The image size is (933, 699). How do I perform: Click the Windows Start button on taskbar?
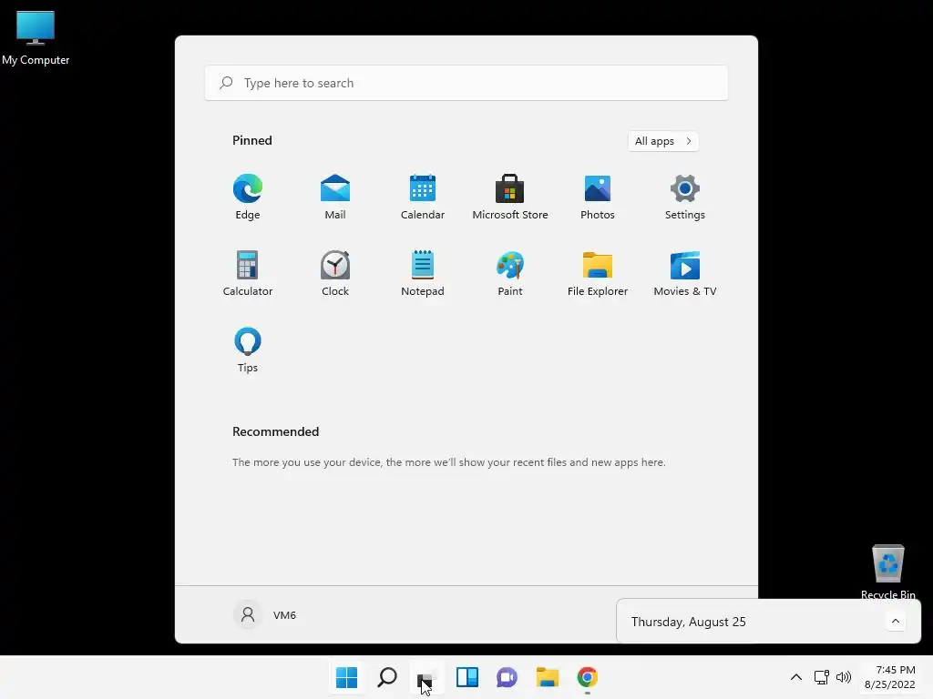tap(347, 677)
